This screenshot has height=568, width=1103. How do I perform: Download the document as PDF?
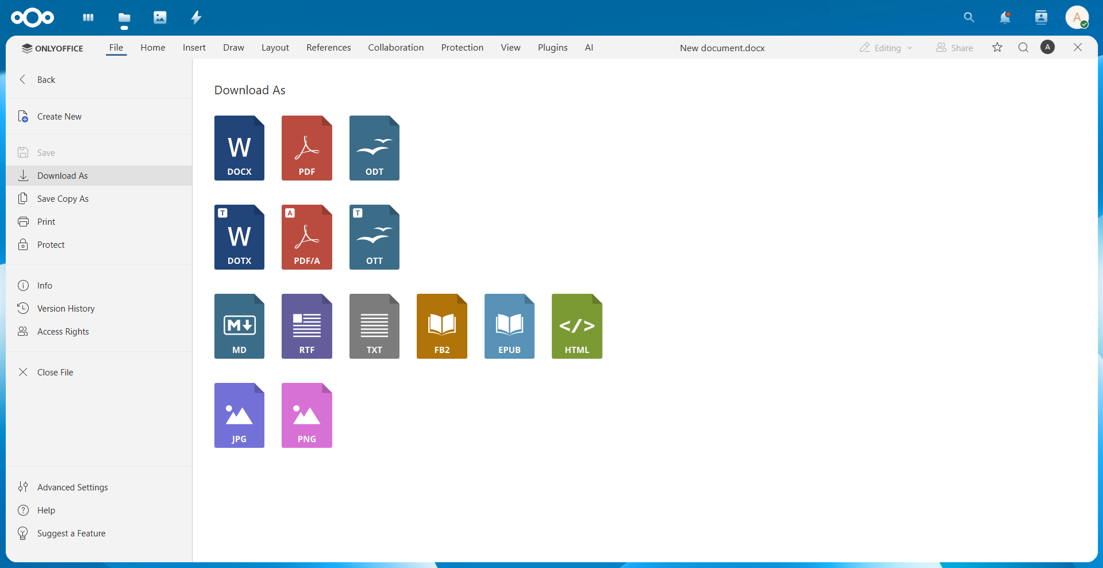306,148
